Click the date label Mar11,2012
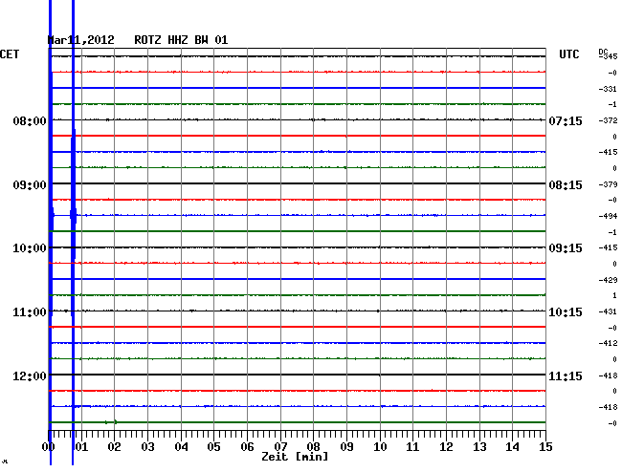Viewport: 622px width, 472px height. pyautogui.click(x=81, y=40)
